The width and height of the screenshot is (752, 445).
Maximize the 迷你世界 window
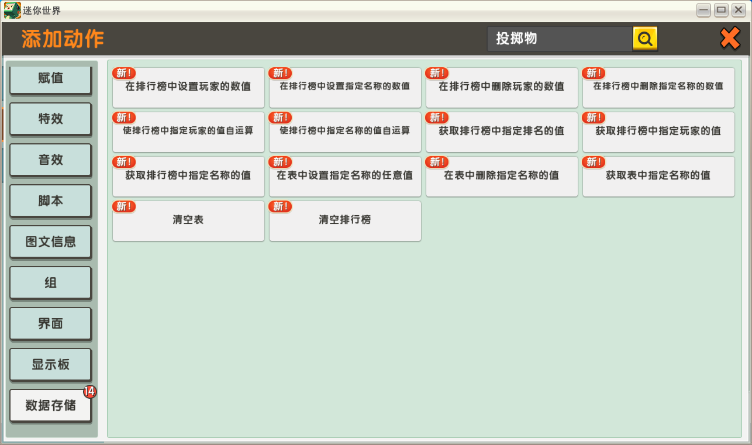tap(721, 10)
